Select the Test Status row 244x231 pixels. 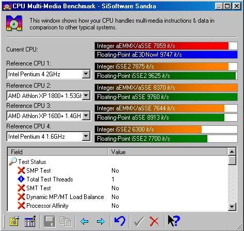(32, 162)
